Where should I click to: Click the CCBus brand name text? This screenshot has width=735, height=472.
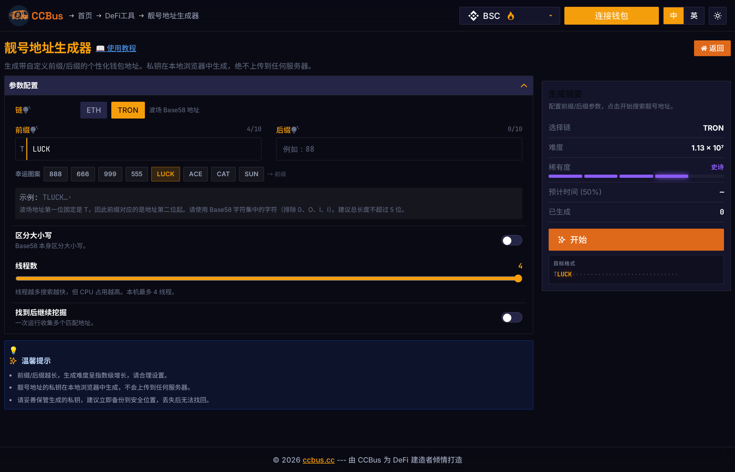pyautogui.click(x=47, y=16)
